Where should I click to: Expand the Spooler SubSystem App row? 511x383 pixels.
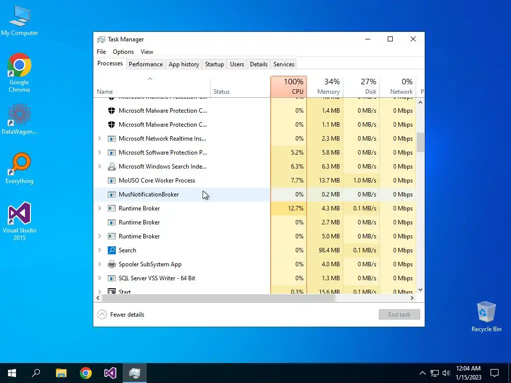click(x=100, y=264)
